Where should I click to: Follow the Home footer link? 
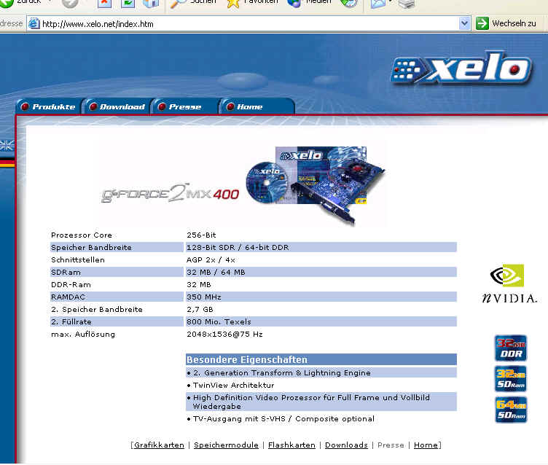click(426, 445)
